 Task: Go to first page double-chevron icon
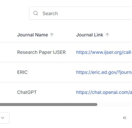(125, 118)
